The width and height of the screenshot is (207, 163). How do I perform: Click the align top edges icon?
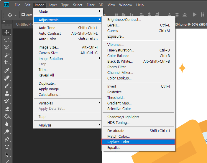116,15
